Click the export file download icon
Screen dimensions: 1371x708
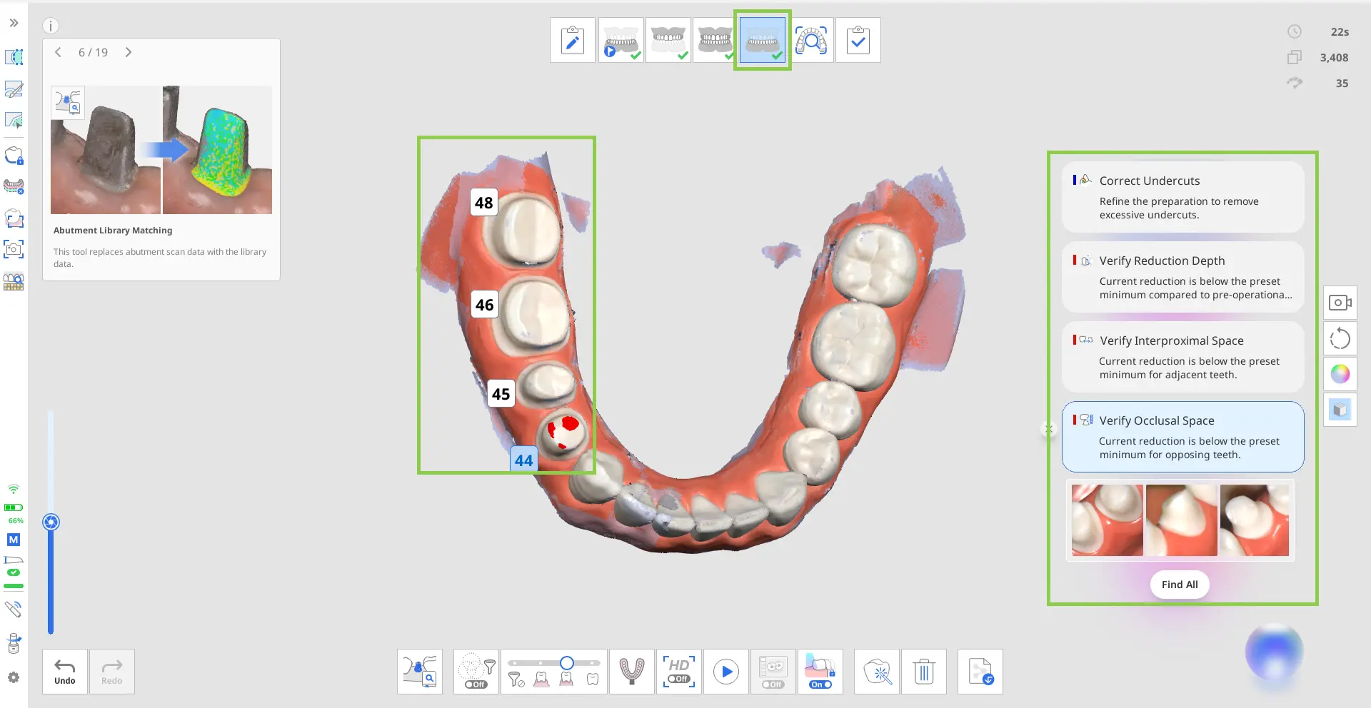click(x=980, y=672)
